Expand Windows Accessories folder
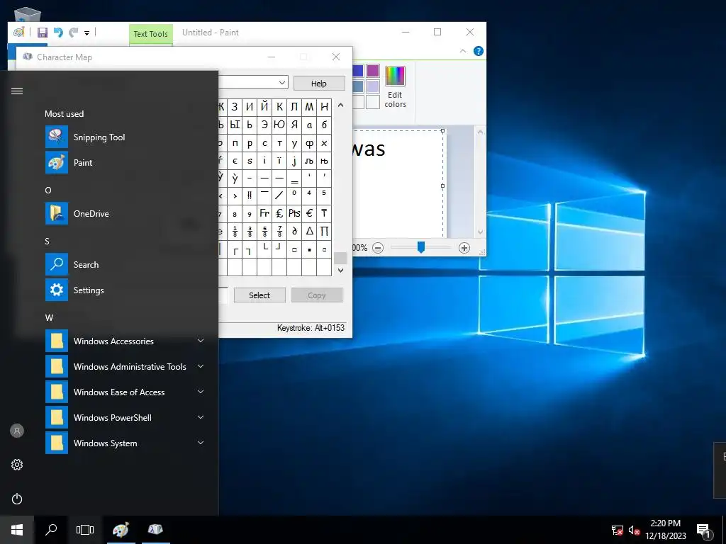The height and width of the screenshot is (544, 726). click(x=125, y=341)
